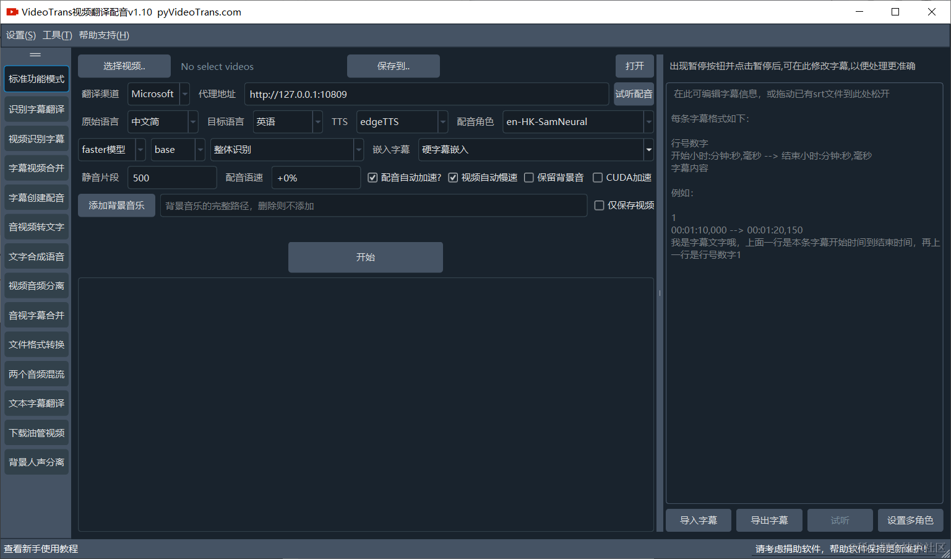The image size is (951, 559).
Task: Open the 文本字幕翻译 sidebar tool
Action: tap(37, 403)
